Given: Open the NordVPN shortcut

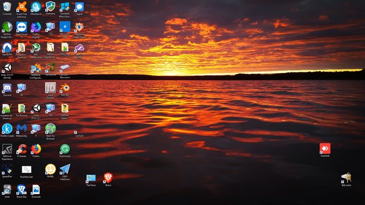Looking at the screenshot, I should [7, 48].
